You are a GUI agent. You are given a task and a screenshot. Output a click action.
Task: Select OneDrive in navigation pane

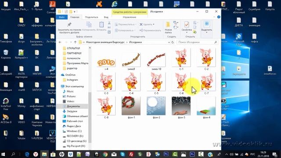pyautogui.click(x=70, y=75)
